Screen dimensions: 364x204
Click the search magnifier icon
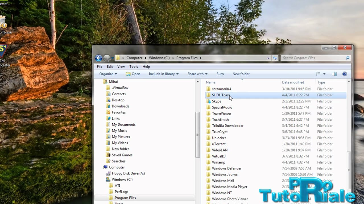[x=347, y=58]
